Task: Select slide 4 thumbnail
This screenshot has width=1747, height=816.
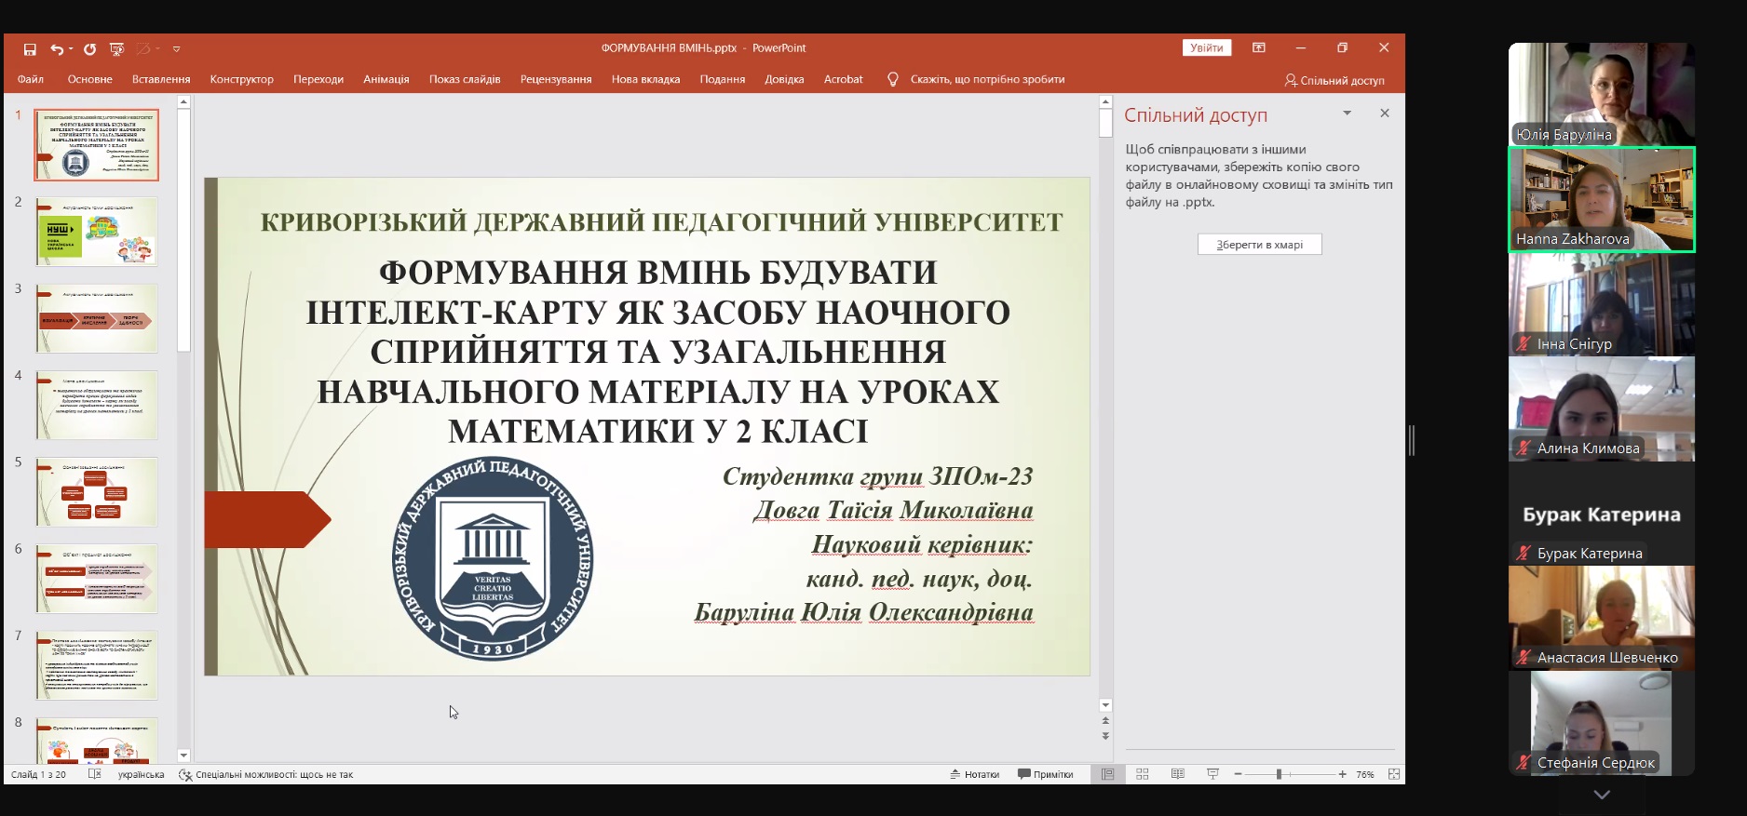Action: click(x=97, y=405)
